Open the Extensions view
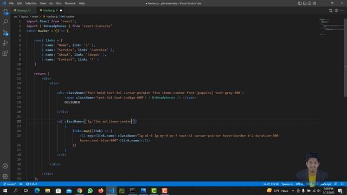The height and width of the screenshot is (195, 347). pos(5,54)
